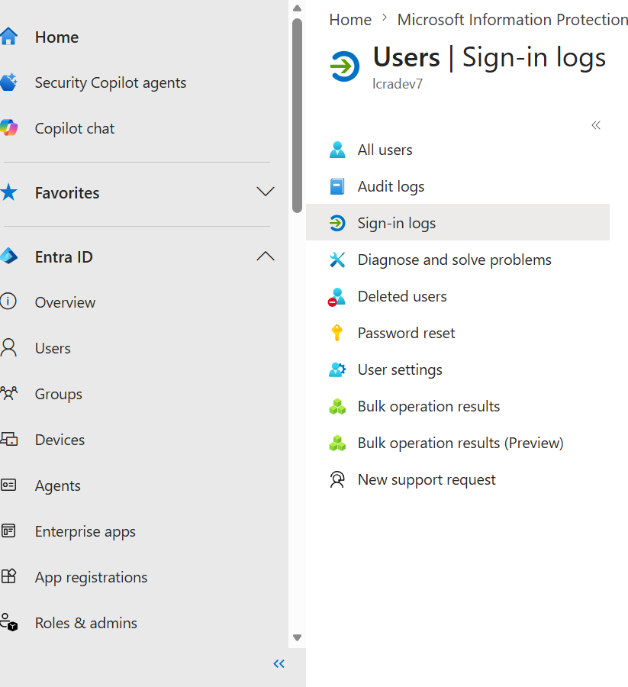
Task: Click the Copilot chat icon
Action: click(x=8, y=128)
